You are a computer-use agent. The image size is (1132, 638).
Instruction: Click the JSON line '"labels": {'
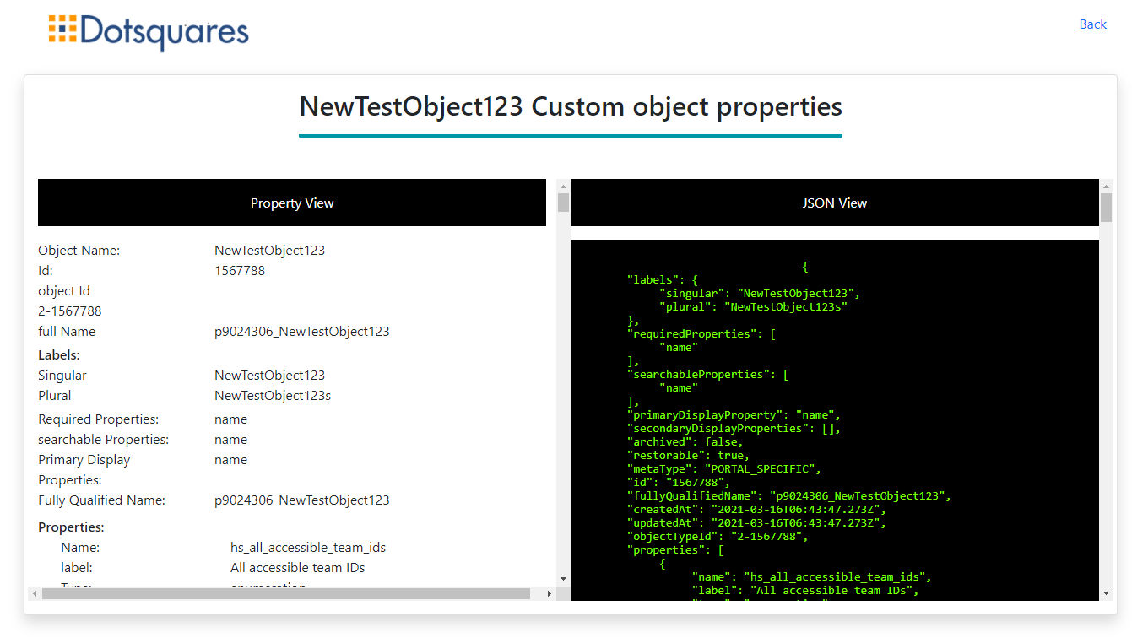coord(663,280)
